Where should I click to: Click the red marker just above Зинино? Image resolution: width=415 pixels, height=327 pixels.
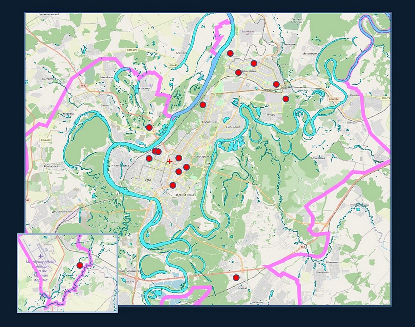(236, 278)
